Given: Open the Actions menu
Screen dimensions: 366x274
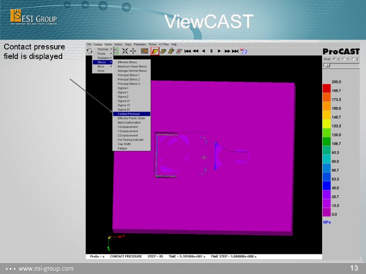Looking at the screenshot, I should pyautogui.click(x=118, y=44).
